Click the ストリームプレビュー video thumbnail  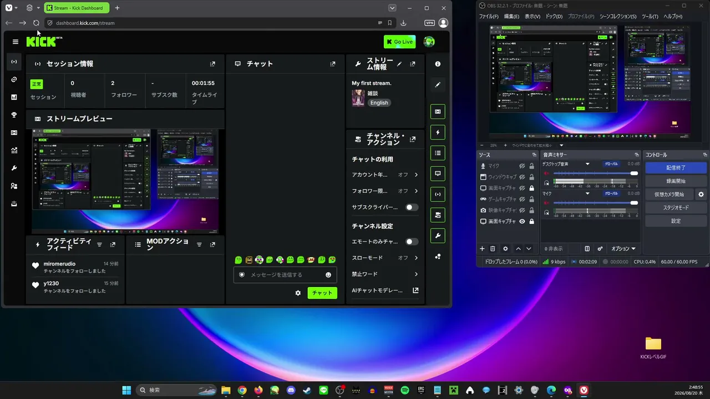pos(125,182)
